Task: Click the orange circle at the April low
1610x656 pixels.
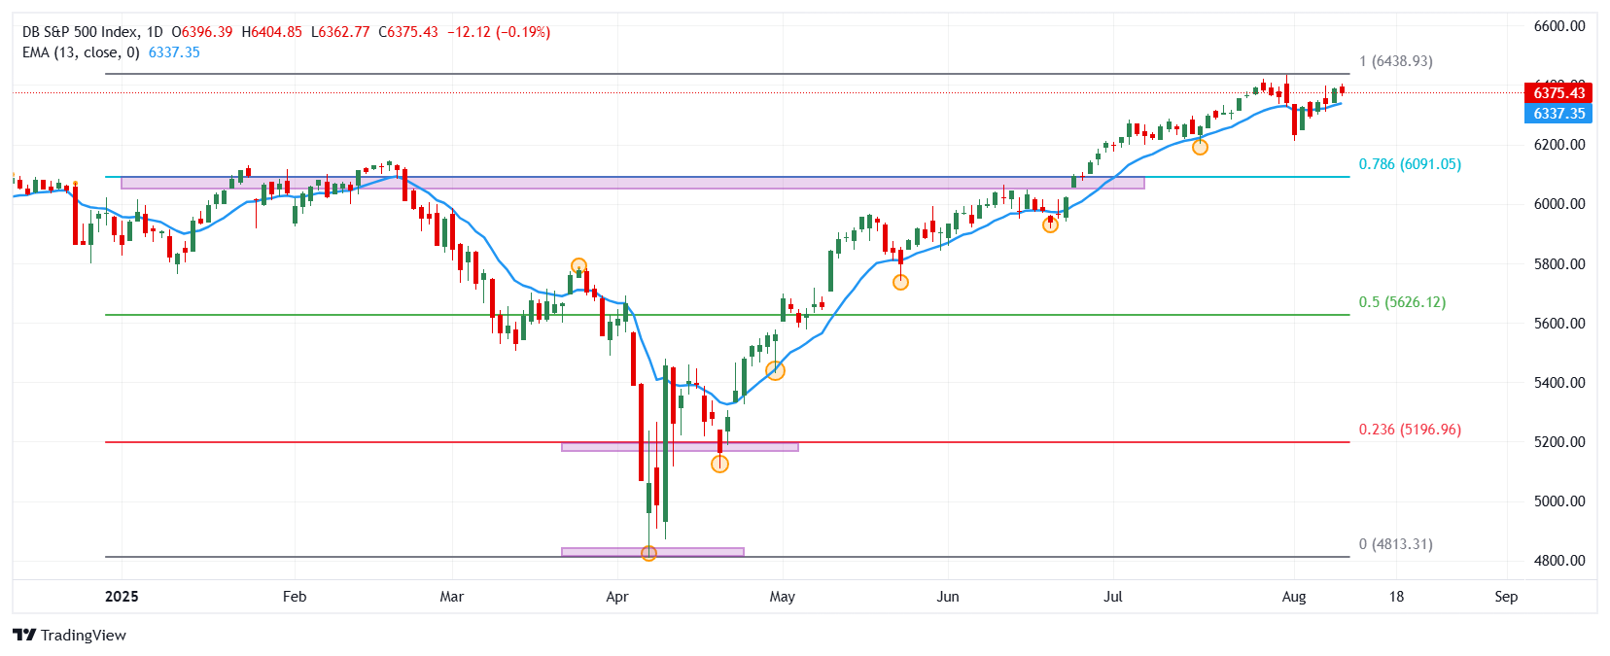Action: (x=649, y=553)
